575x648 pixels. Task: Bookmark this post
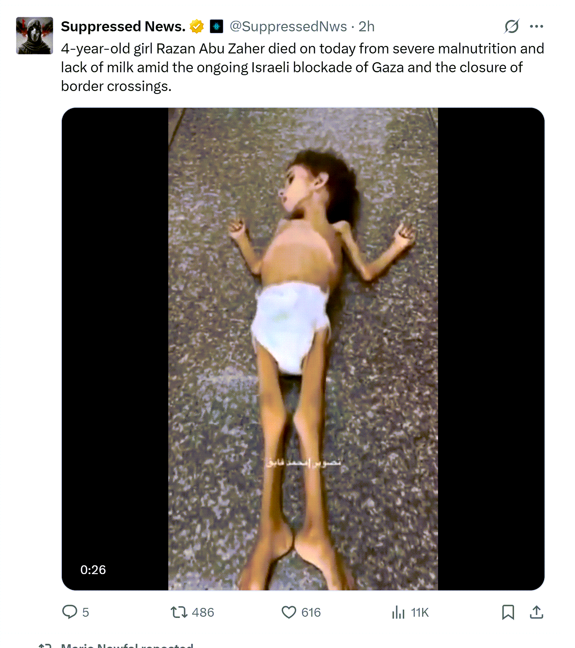(508, 612)
